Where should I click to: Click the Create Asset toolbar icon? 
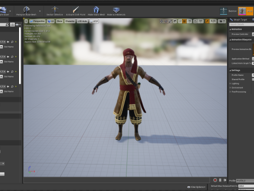pos(3,10)
